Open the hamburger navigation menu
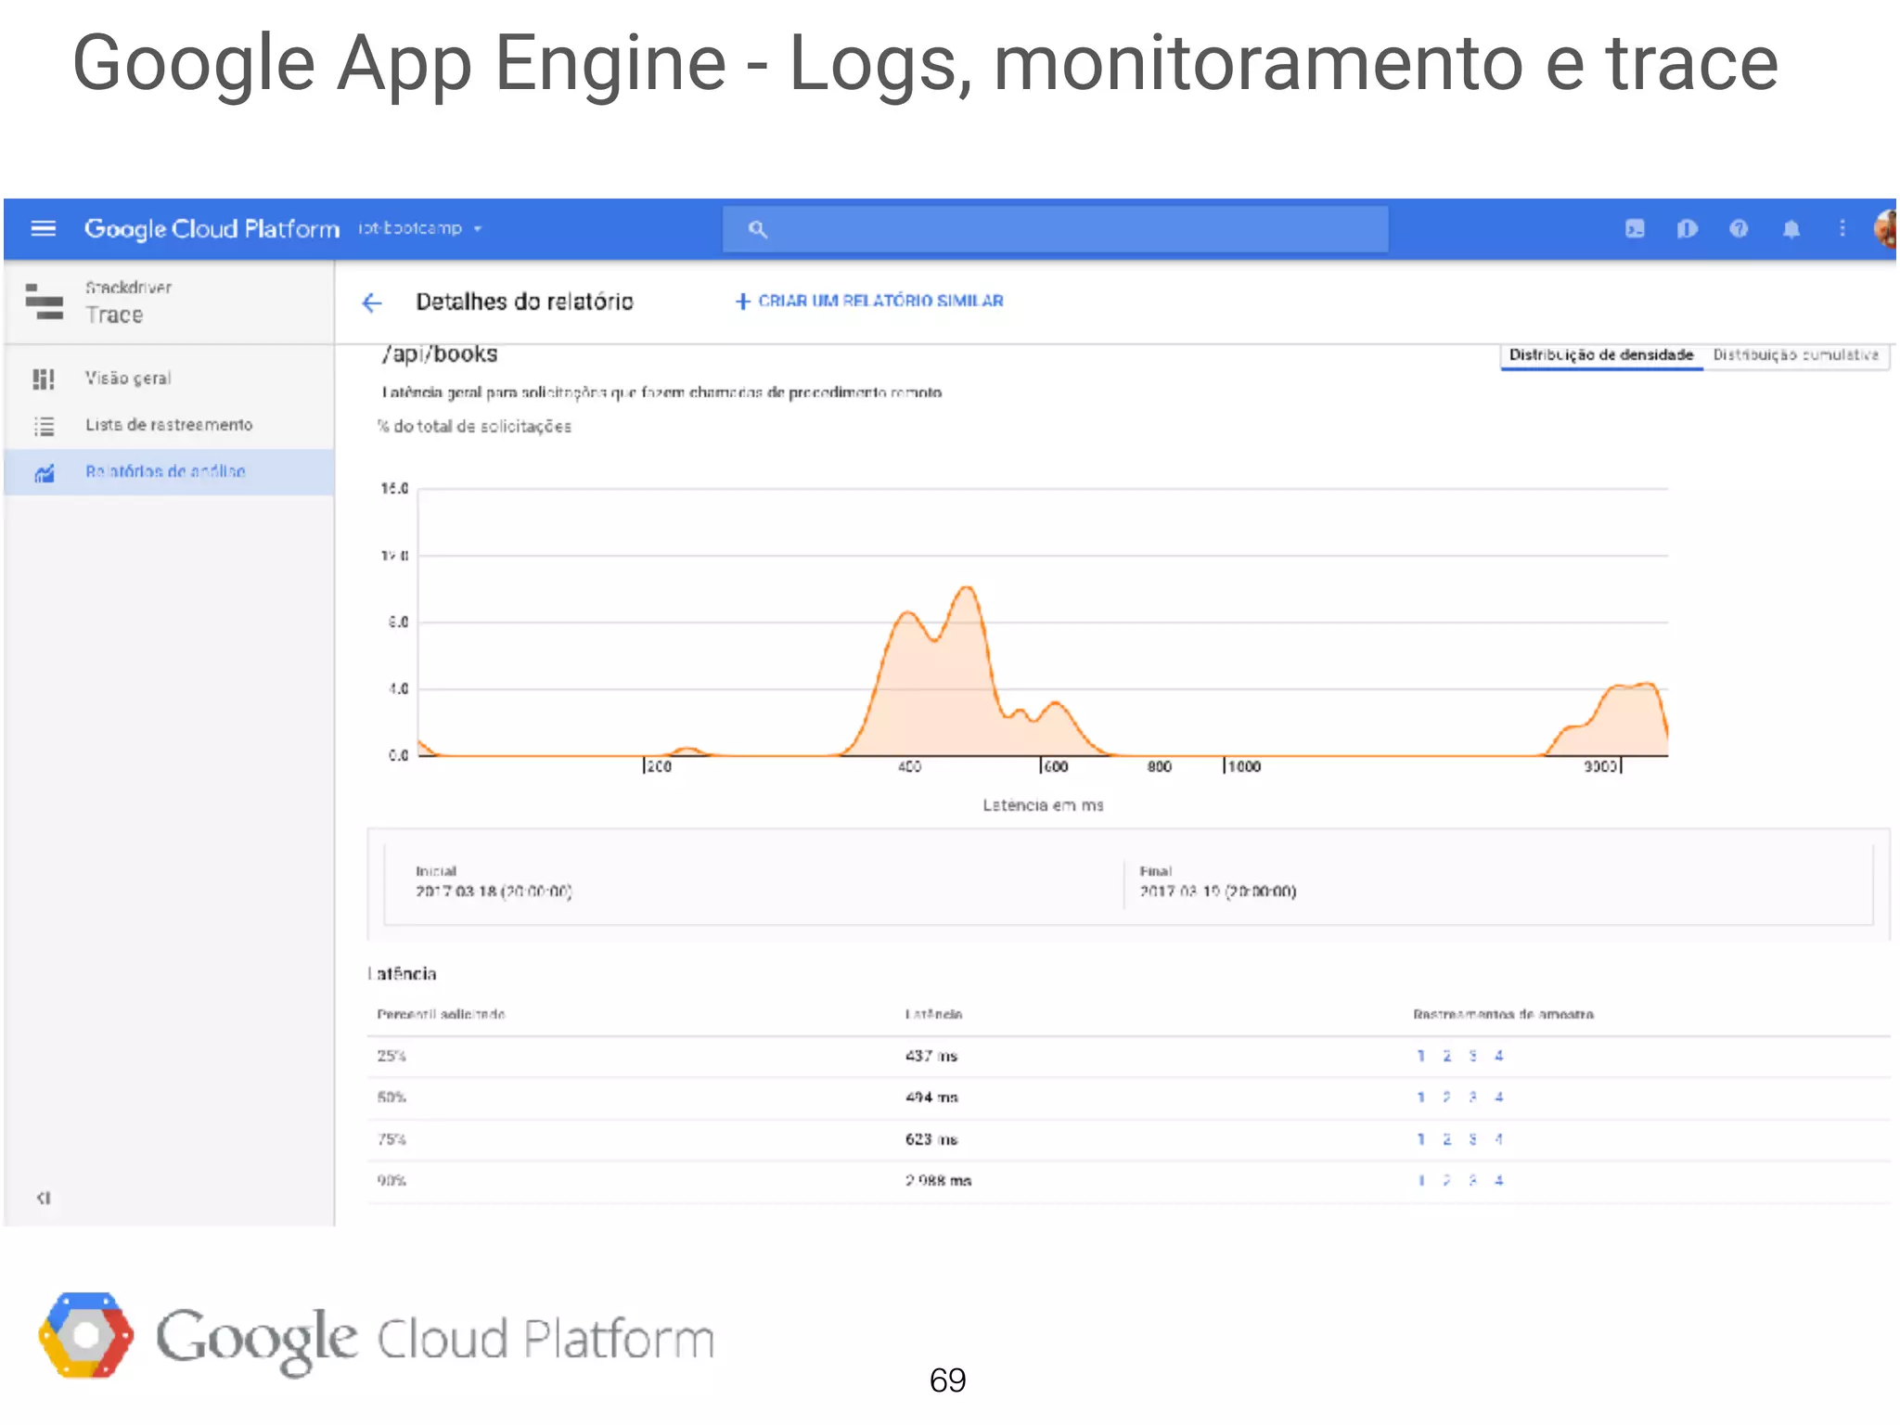This screenshot has height=1425, width=1900. [44, 228]
